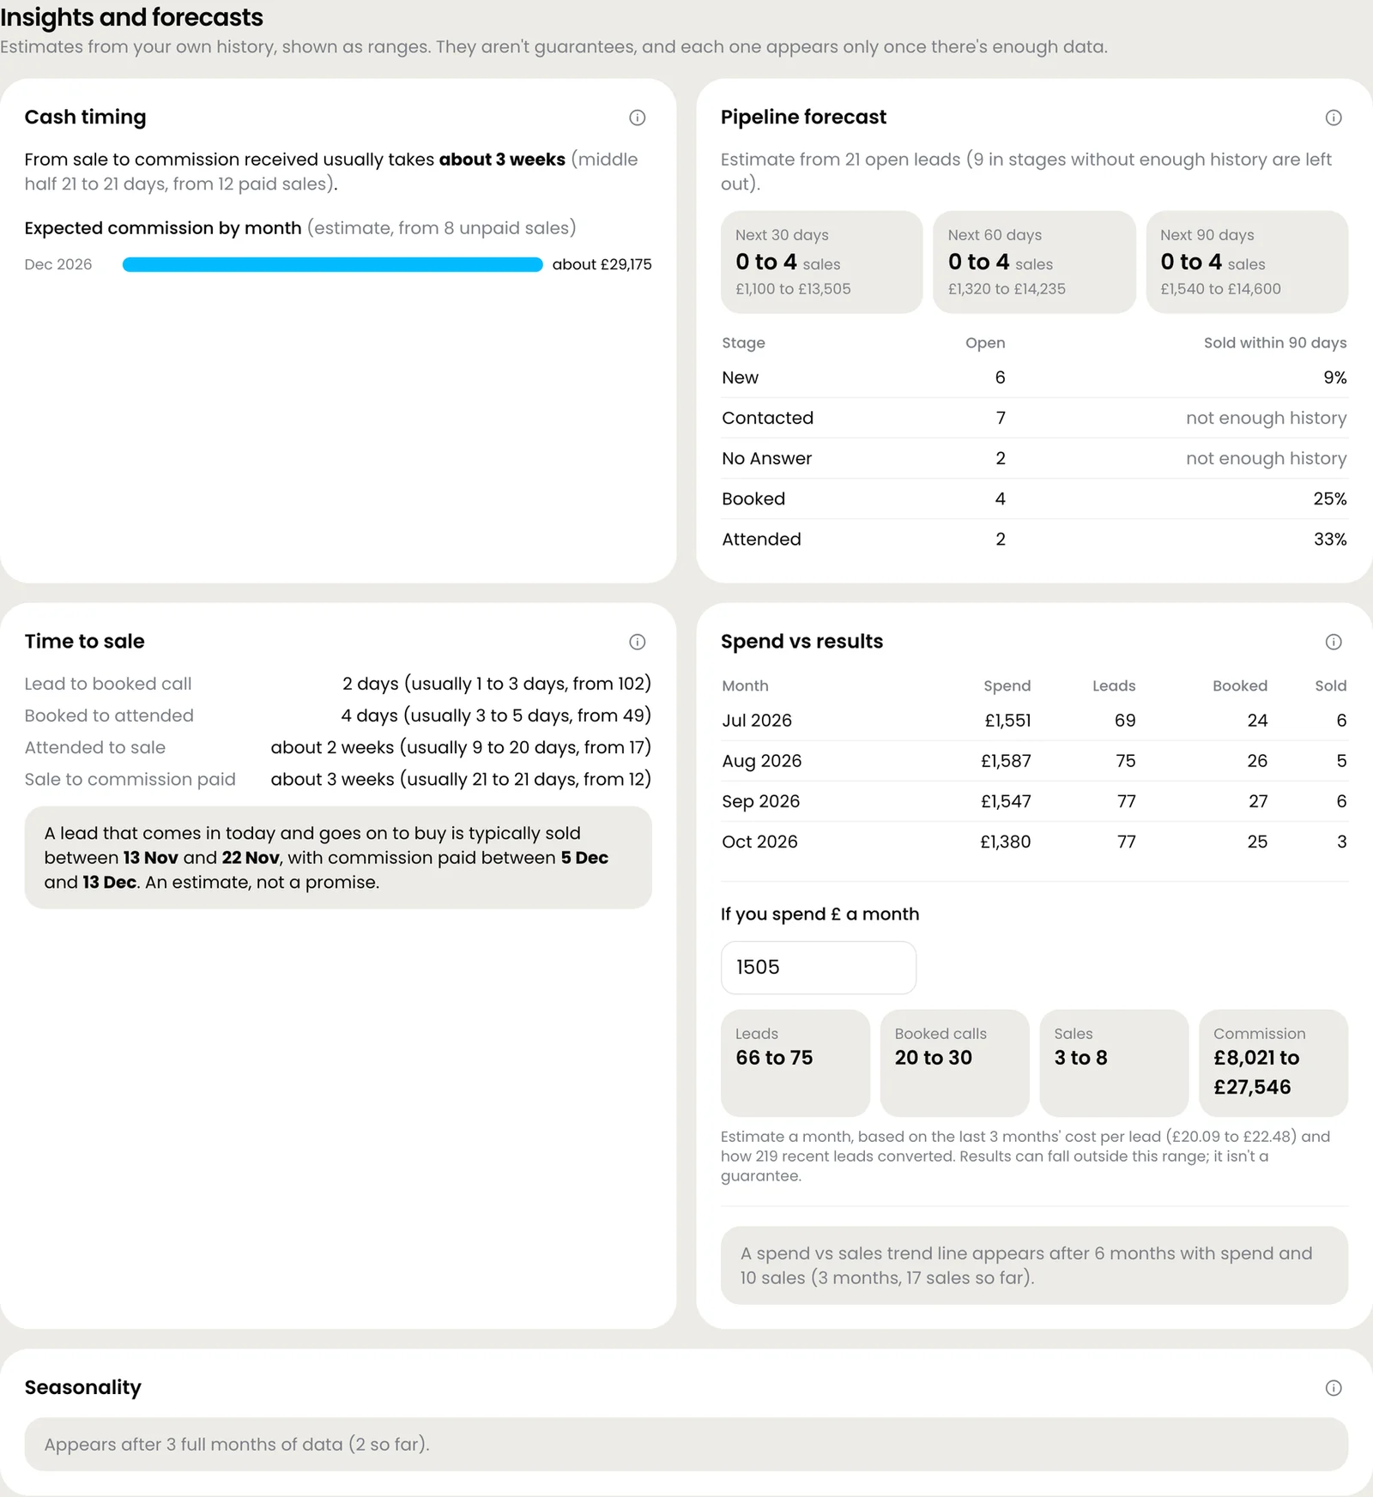Click the Dec 2026 expected commission bar

[x=333, y=264]
